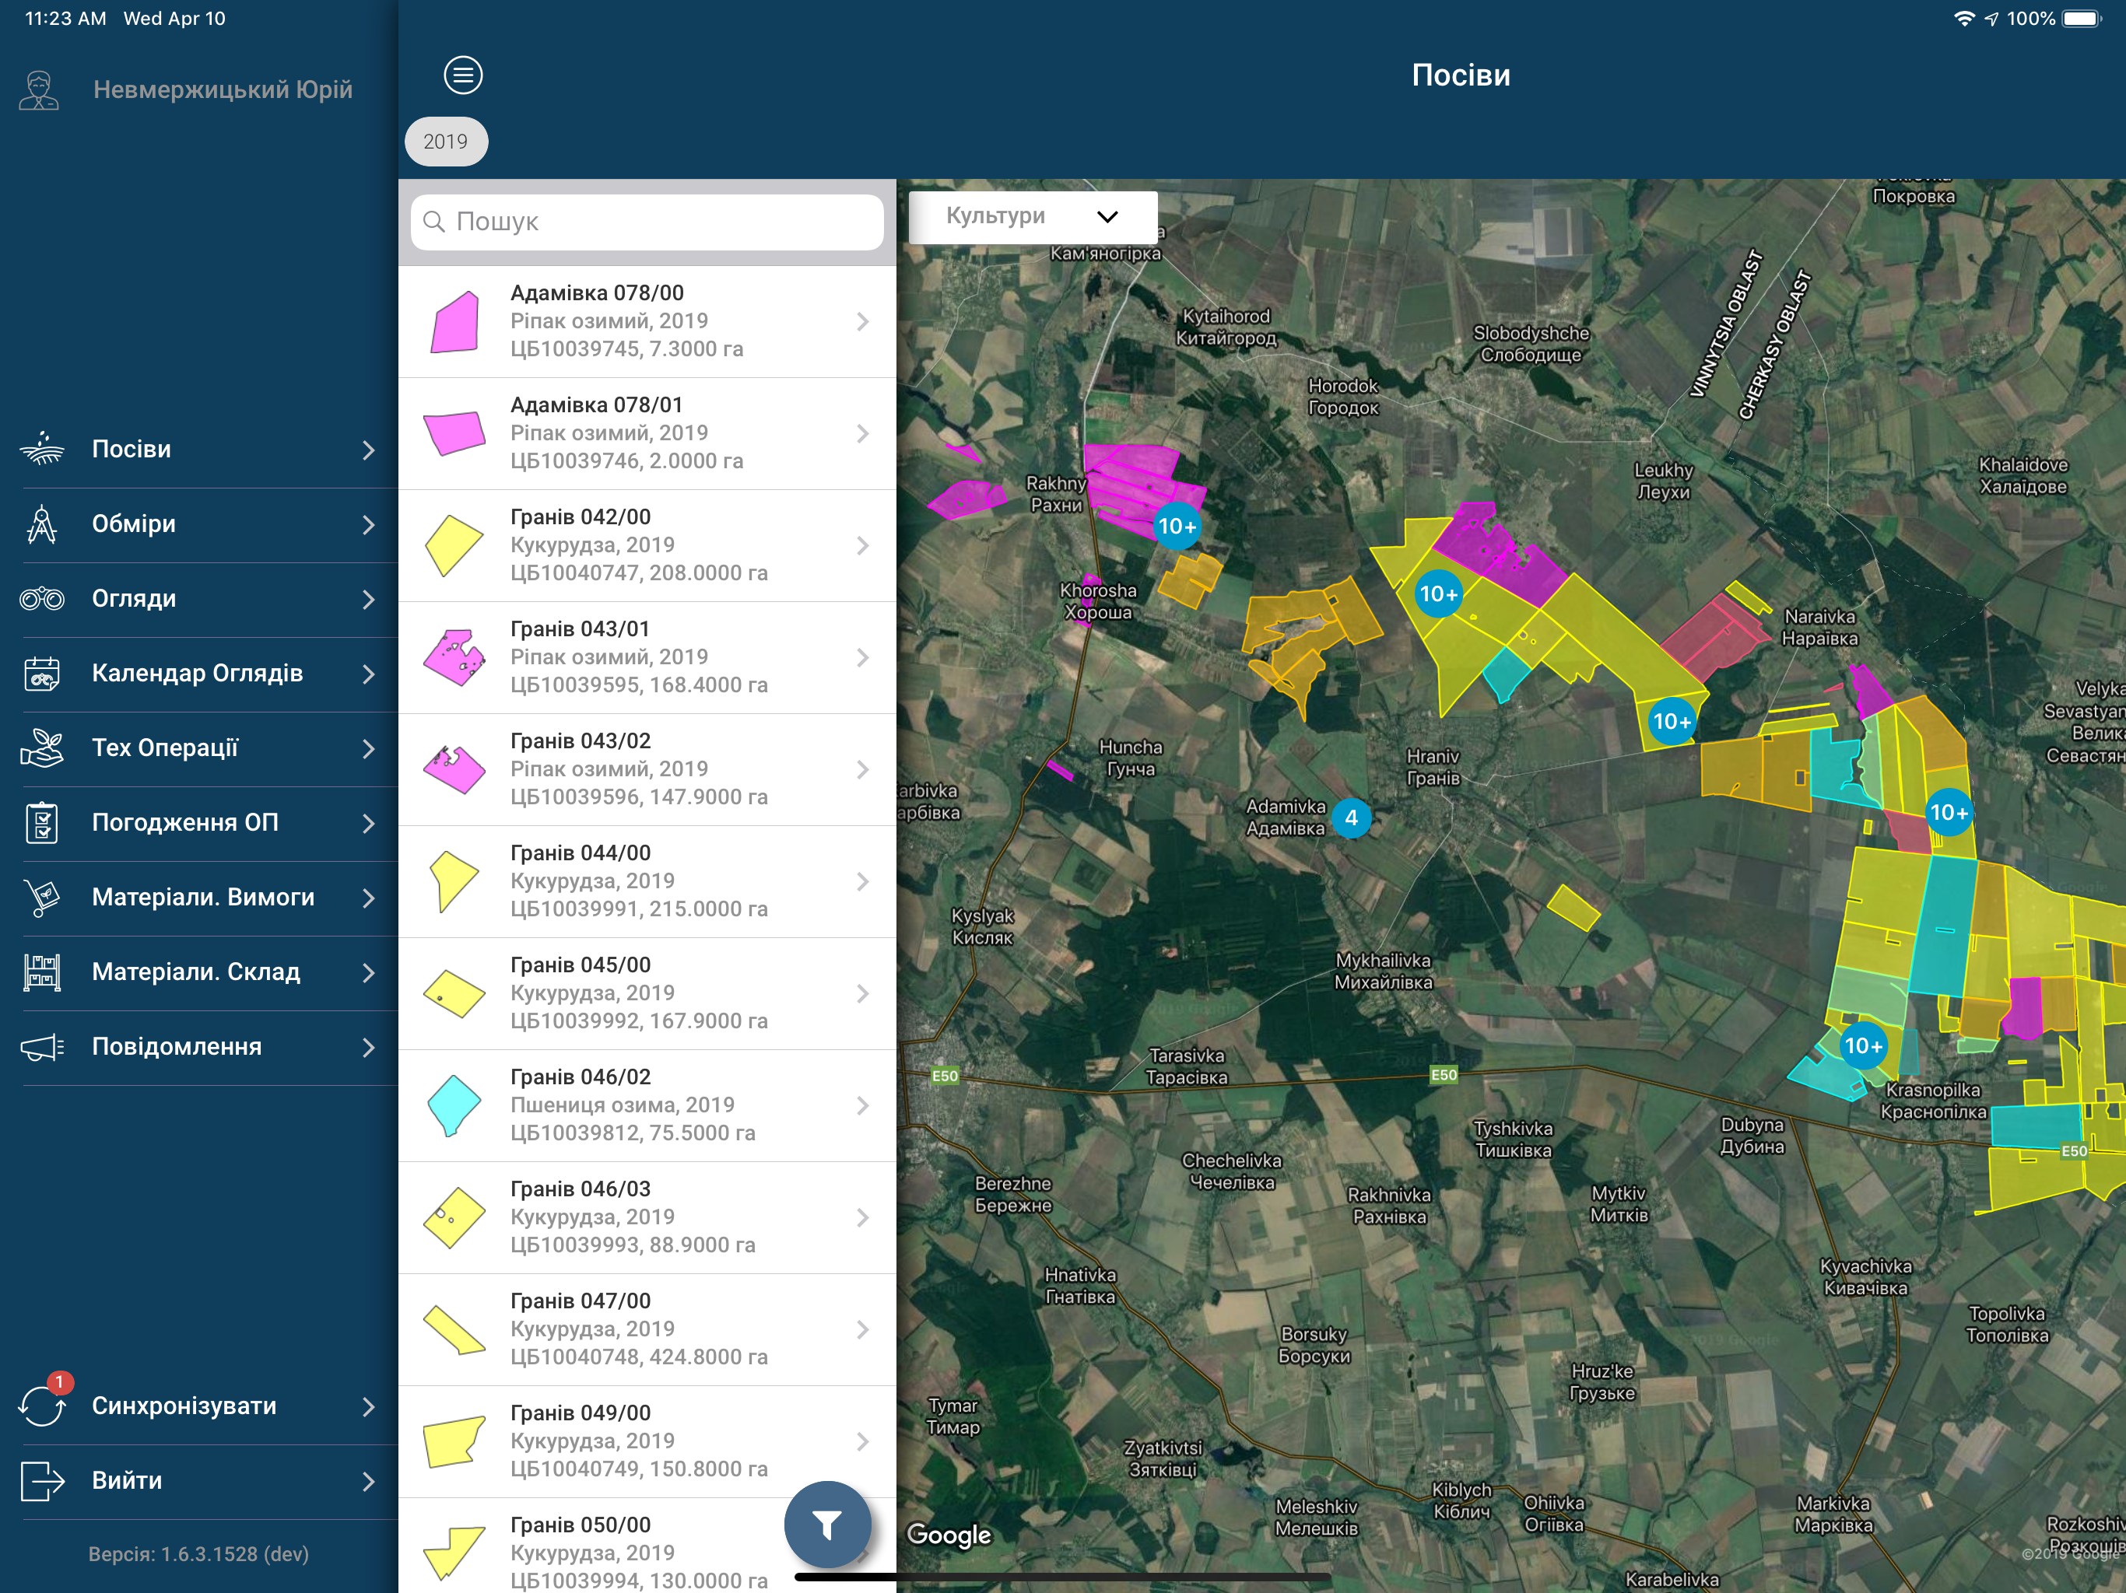
Task: Open the Обміри menu item
Action: click(x=199, y=523)
